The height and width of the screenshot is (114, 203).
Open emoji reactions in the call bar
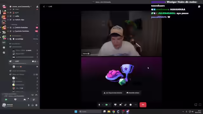(130, 105)
